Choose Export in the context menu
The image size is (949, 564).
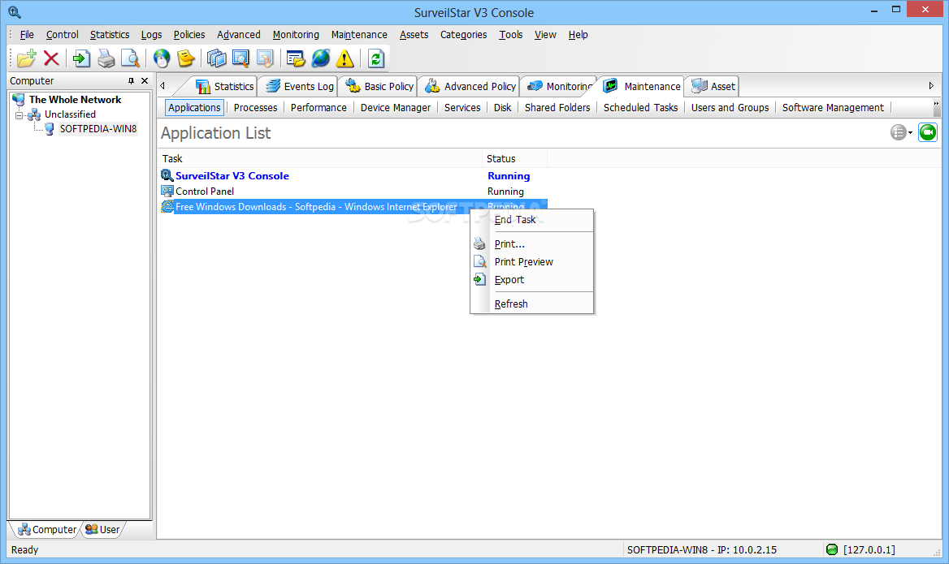(532, 280)
